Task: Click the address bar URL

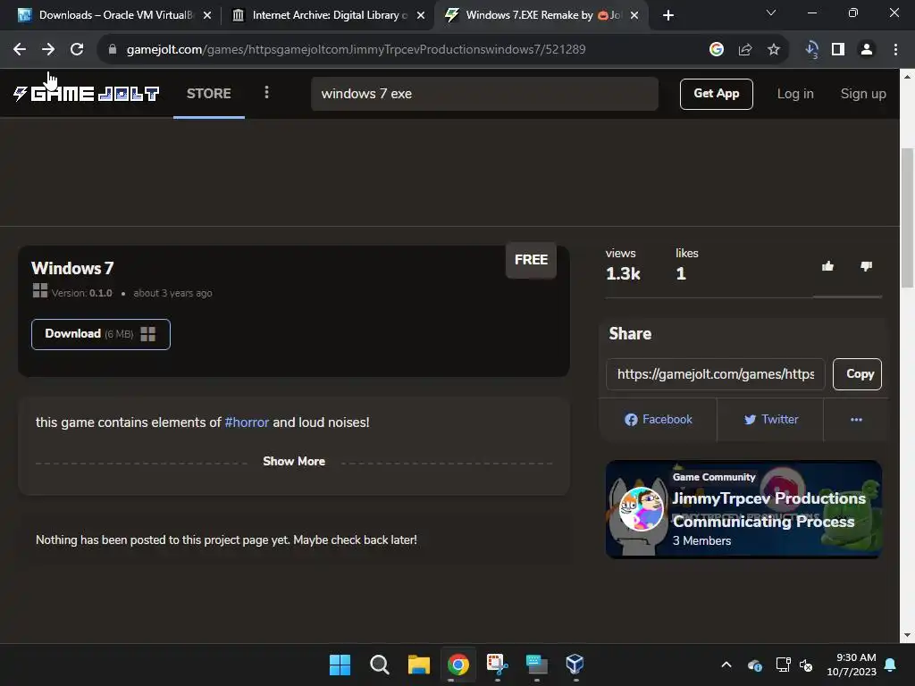Action: 356,50
